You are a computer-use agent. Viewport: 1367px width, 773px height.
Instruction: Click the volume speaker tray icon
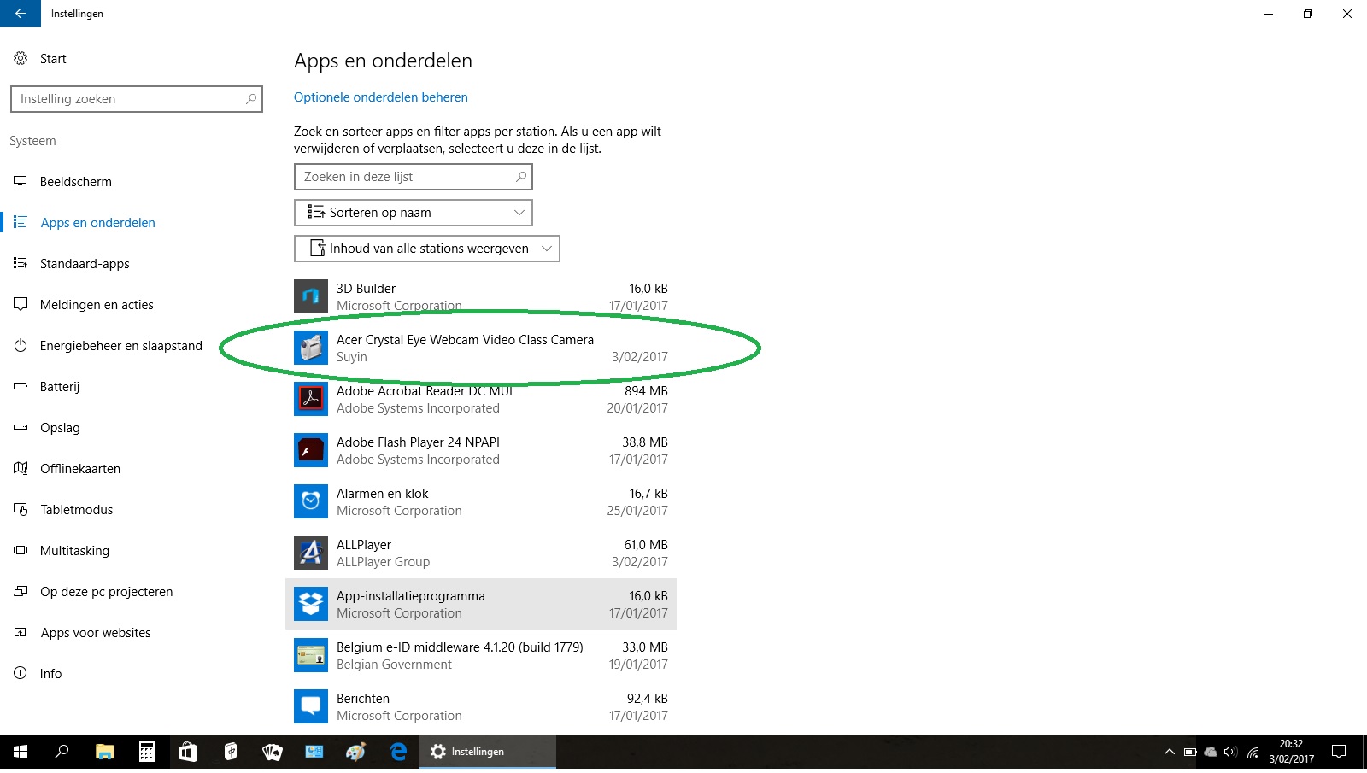(1230, 752)
